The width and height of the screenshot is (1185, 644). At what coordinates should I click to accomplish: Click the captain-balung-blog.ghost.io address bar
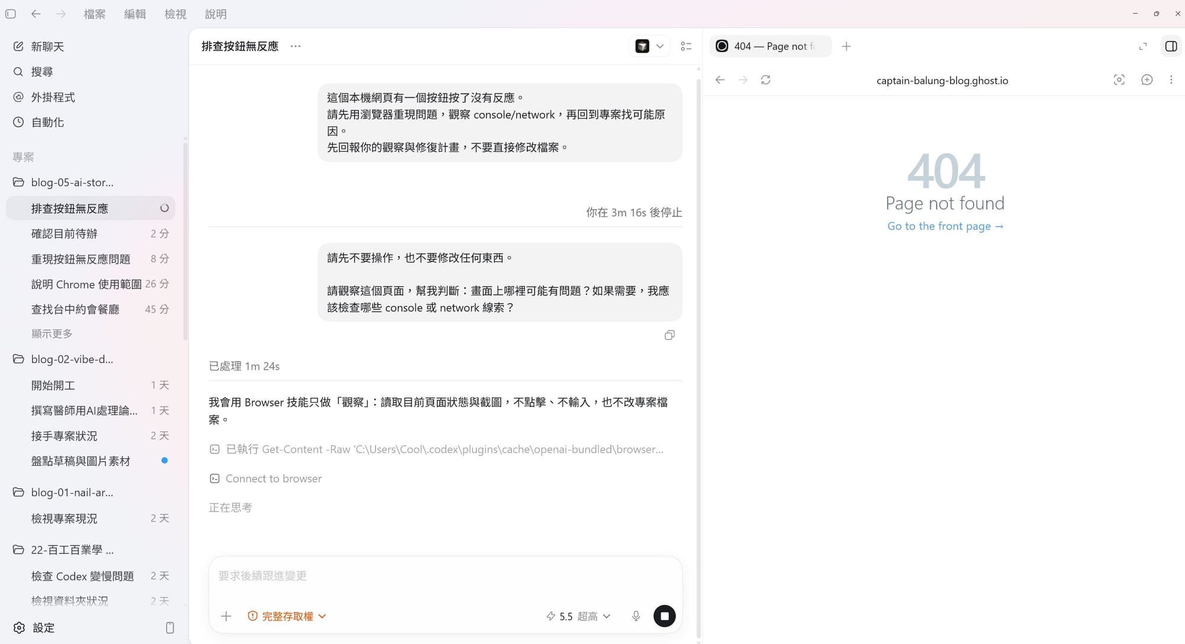pos(942,81)
